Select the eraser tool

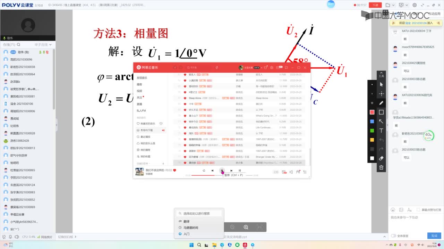(381, 158)
